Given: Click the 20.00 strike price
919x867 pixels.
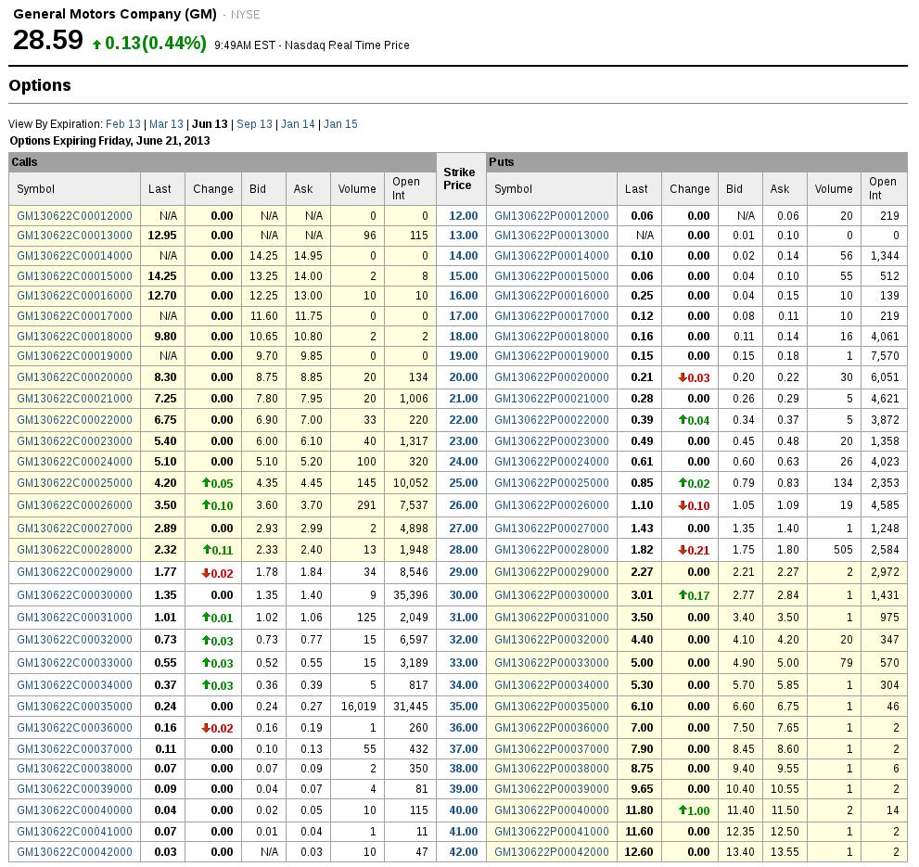Looking at the screenshot, I should pos(463,377).
